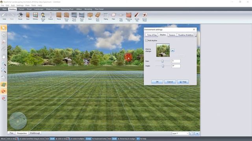
Task: Open the View menu
Action: [x=27, y=5]
